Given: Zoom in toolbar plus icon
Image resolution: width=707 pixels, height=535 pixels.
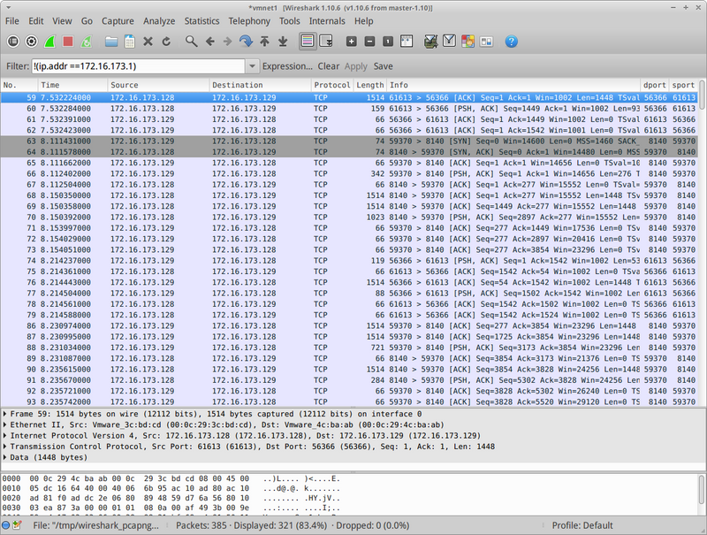Looking at the screenshot, I should point(351,42).
